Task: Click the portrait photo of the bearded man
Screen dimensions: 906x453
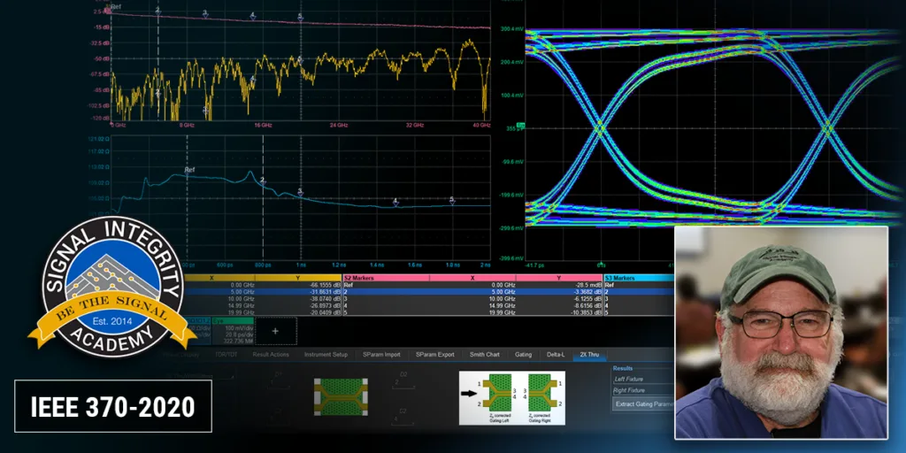Action: point(780,332)
